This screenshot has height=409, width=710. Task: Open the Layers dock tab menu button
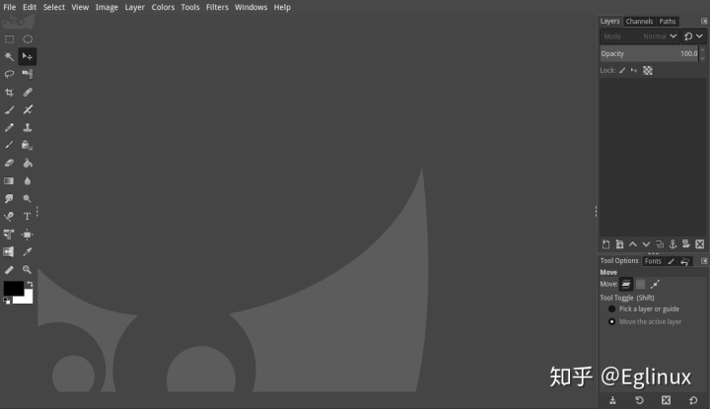(x=704, y=22)
